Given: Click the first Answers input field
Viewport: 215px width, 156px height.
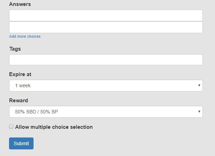Looking at the screenshot, I should click(106, 15).
